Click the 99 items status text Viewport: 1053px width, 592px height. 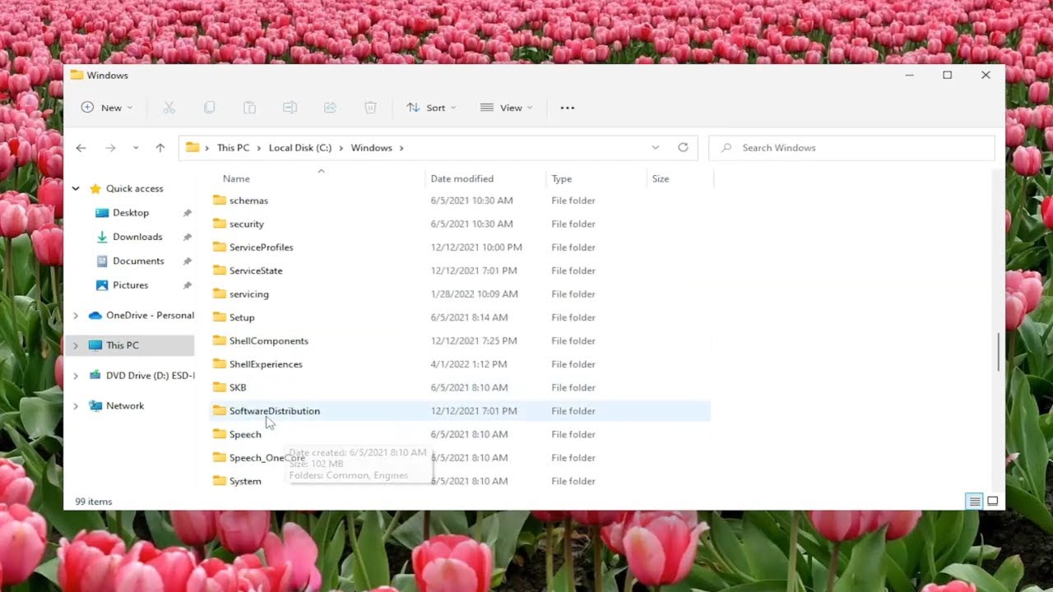(94, 502)
